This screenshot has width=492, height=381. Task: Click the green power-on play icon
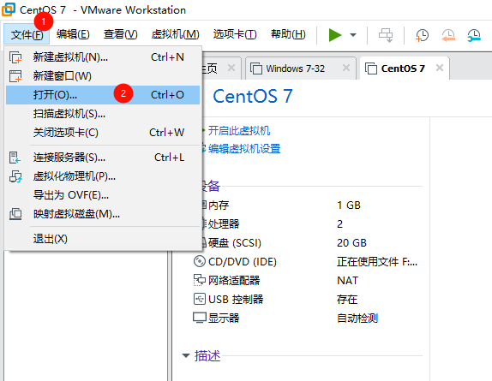pos(335,35)
